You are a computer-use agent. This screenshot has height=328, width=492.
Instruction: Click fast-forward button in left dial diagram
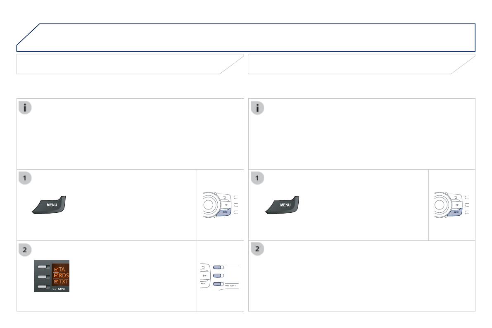(226, 204)
